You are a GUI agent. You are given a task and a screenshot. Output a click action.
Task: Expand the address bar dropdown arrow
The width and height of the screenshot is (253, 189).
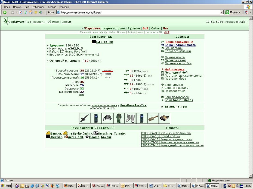(222, 12)
